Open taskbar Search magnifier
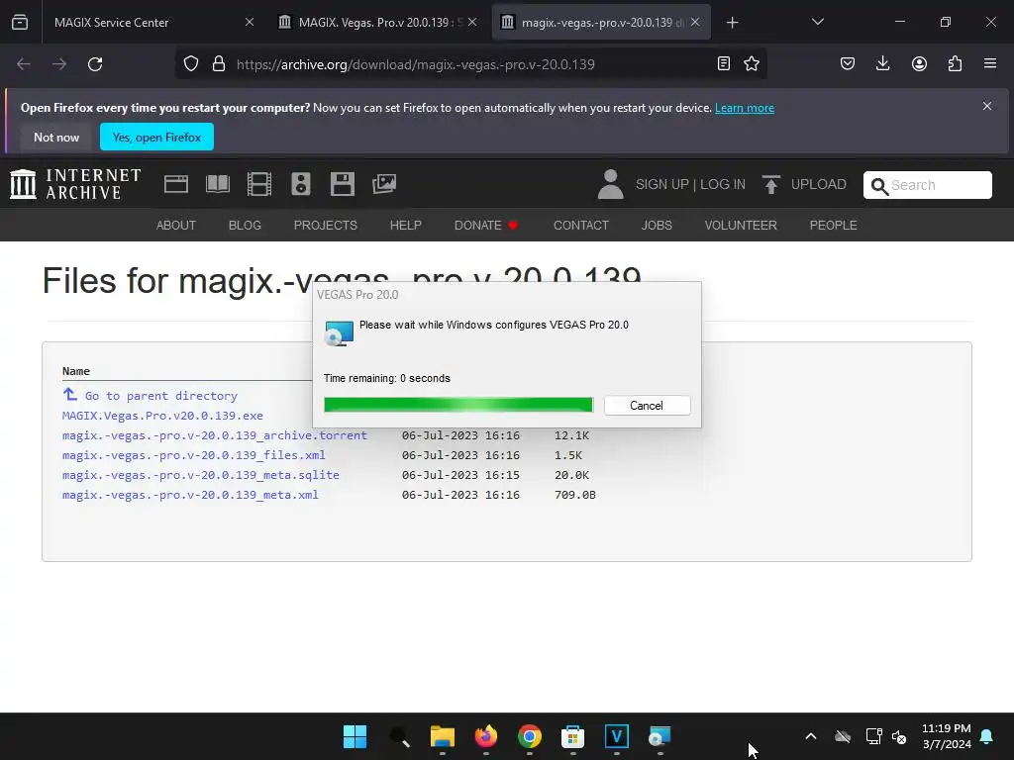The height and width of the screenshot is (760, 1014). pyautogui.click(x=399, y=736)
